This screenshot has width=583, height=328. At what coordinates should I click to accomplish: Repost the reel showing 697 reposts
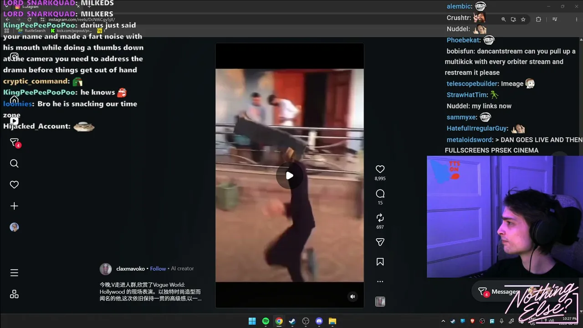click(380, 218)
